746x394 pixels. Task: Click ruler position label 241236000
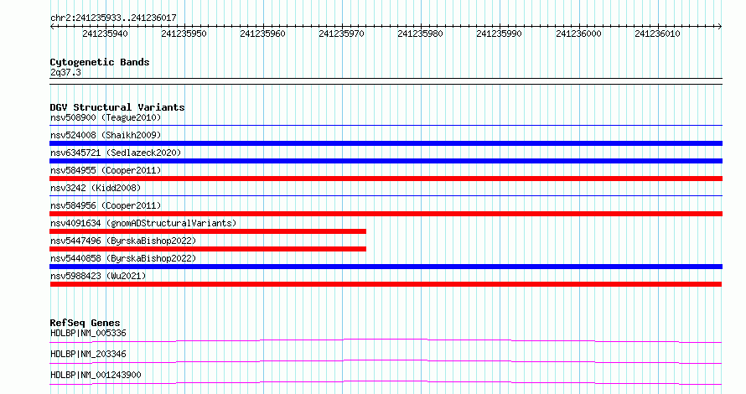[x=578, y=34]
